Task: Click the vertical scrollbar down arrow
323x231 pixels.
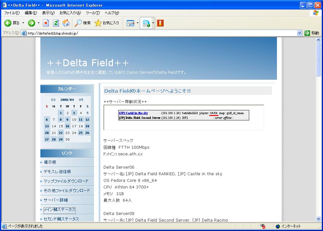Action: (319, 219)
